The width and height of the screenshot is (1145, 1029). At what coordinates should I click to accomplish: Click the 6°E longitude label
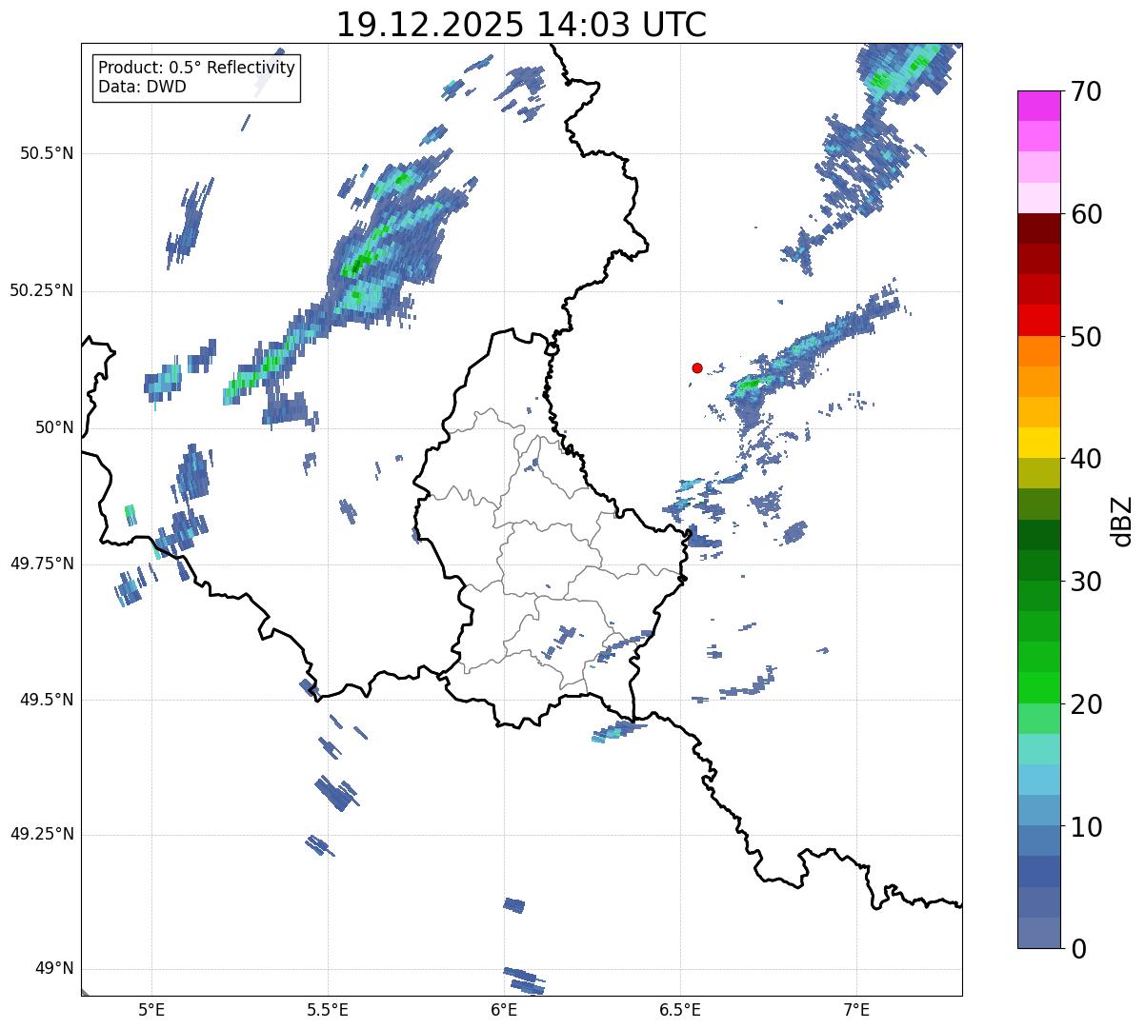pos(504,1010)
